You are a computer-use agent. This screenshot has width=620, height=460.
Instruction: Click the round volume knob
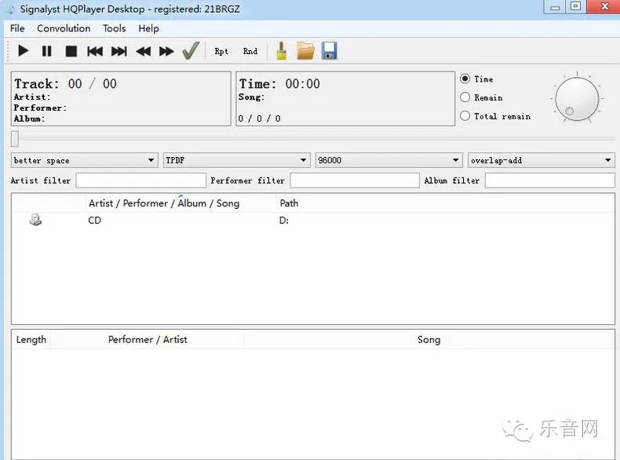(577, 98)
